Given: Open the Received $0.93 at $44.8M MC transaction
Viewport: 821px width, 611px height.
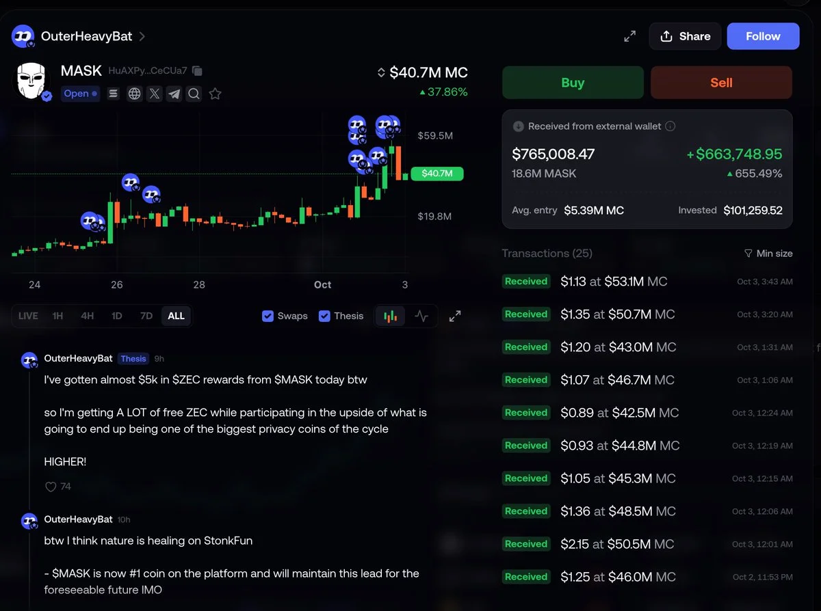Looking at the screenshot, I should [647, 446].
